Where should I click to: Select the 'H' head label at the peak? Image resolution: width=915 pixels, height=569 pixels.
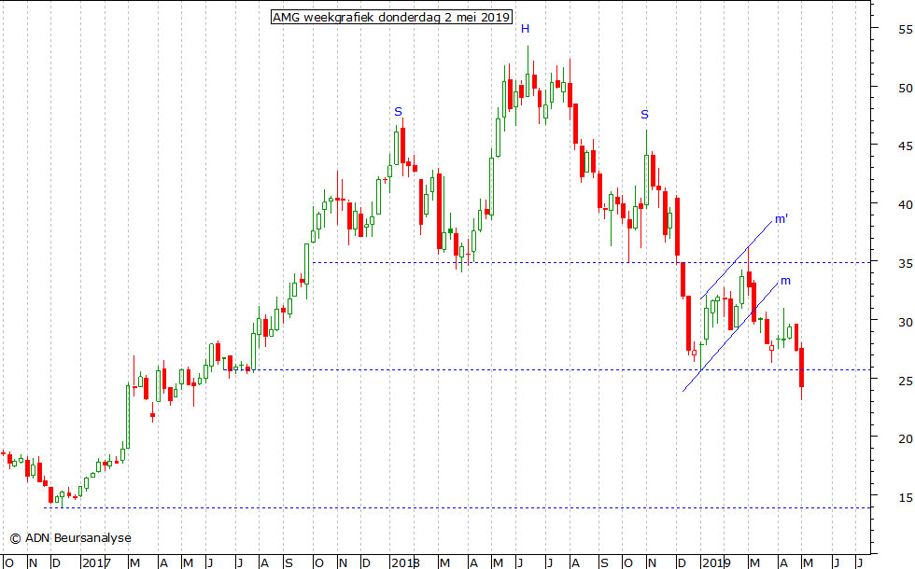click(x=525, y=29)
